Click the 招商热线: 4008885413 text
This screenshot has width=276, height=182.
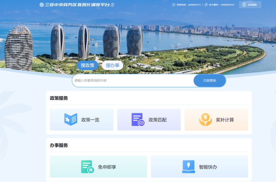click(188, 5)
